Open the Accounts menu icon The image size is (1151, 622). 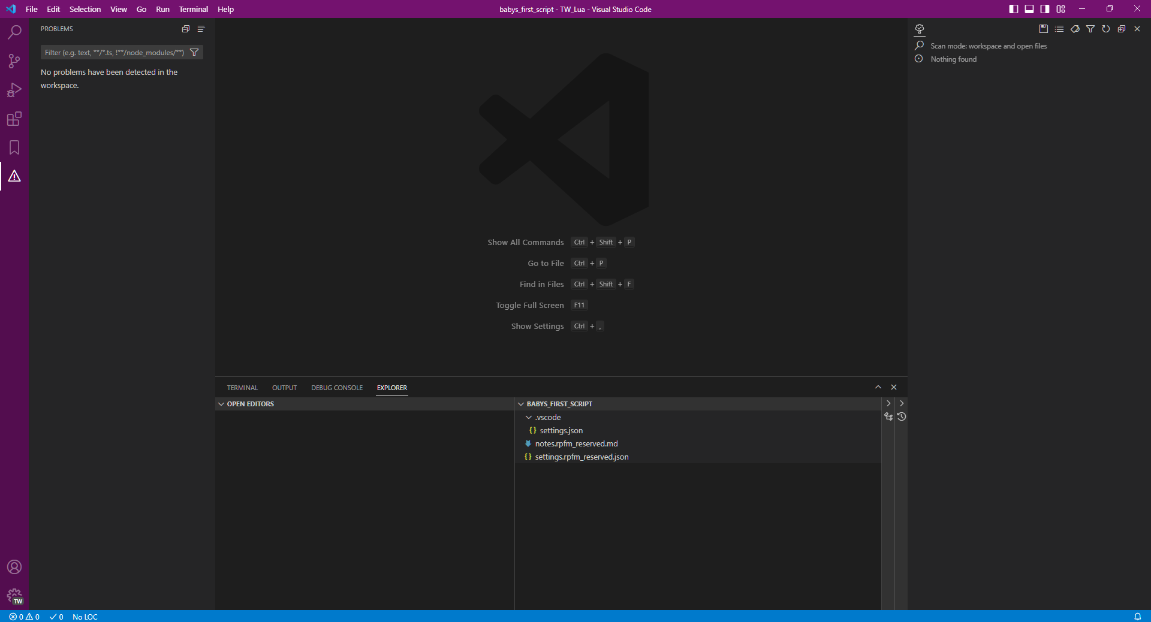[14, 567]
